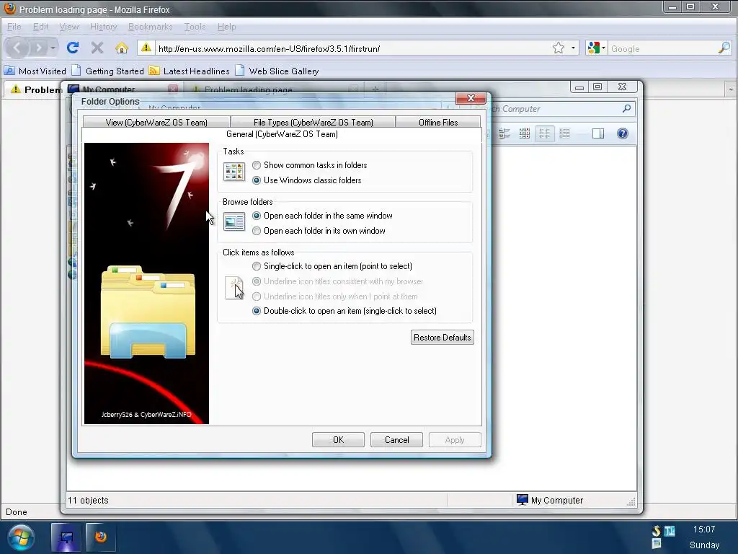Open the search engine selector dropdown
738x554 pixels.
click(x=596, y=48)
